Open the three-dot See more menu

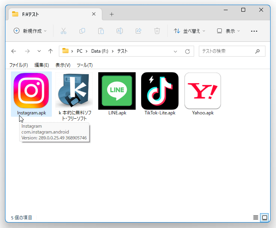254,31
